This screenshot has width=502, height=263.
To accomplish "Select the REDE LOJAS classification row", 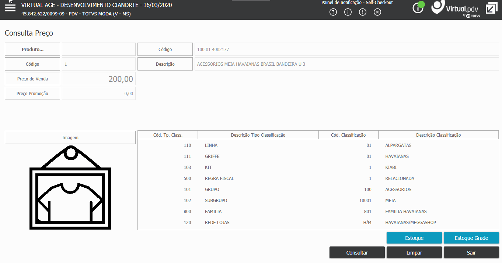I will click(x=318, y=223).
